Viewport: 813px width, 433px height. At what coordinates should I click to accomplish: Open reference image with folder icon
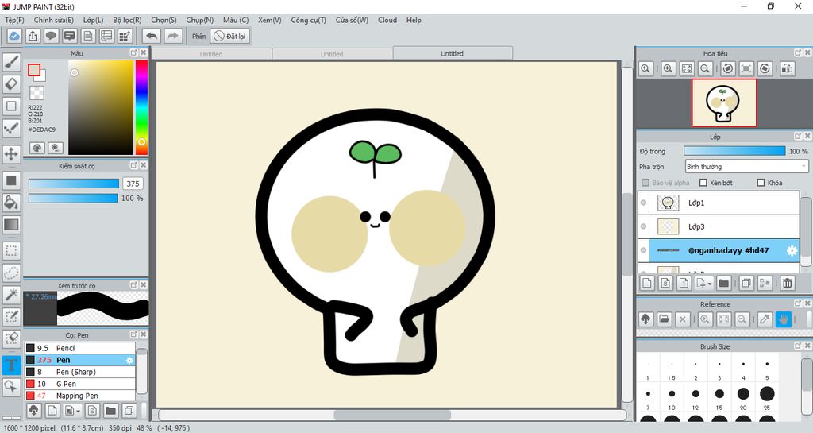[x=665, y=319]
